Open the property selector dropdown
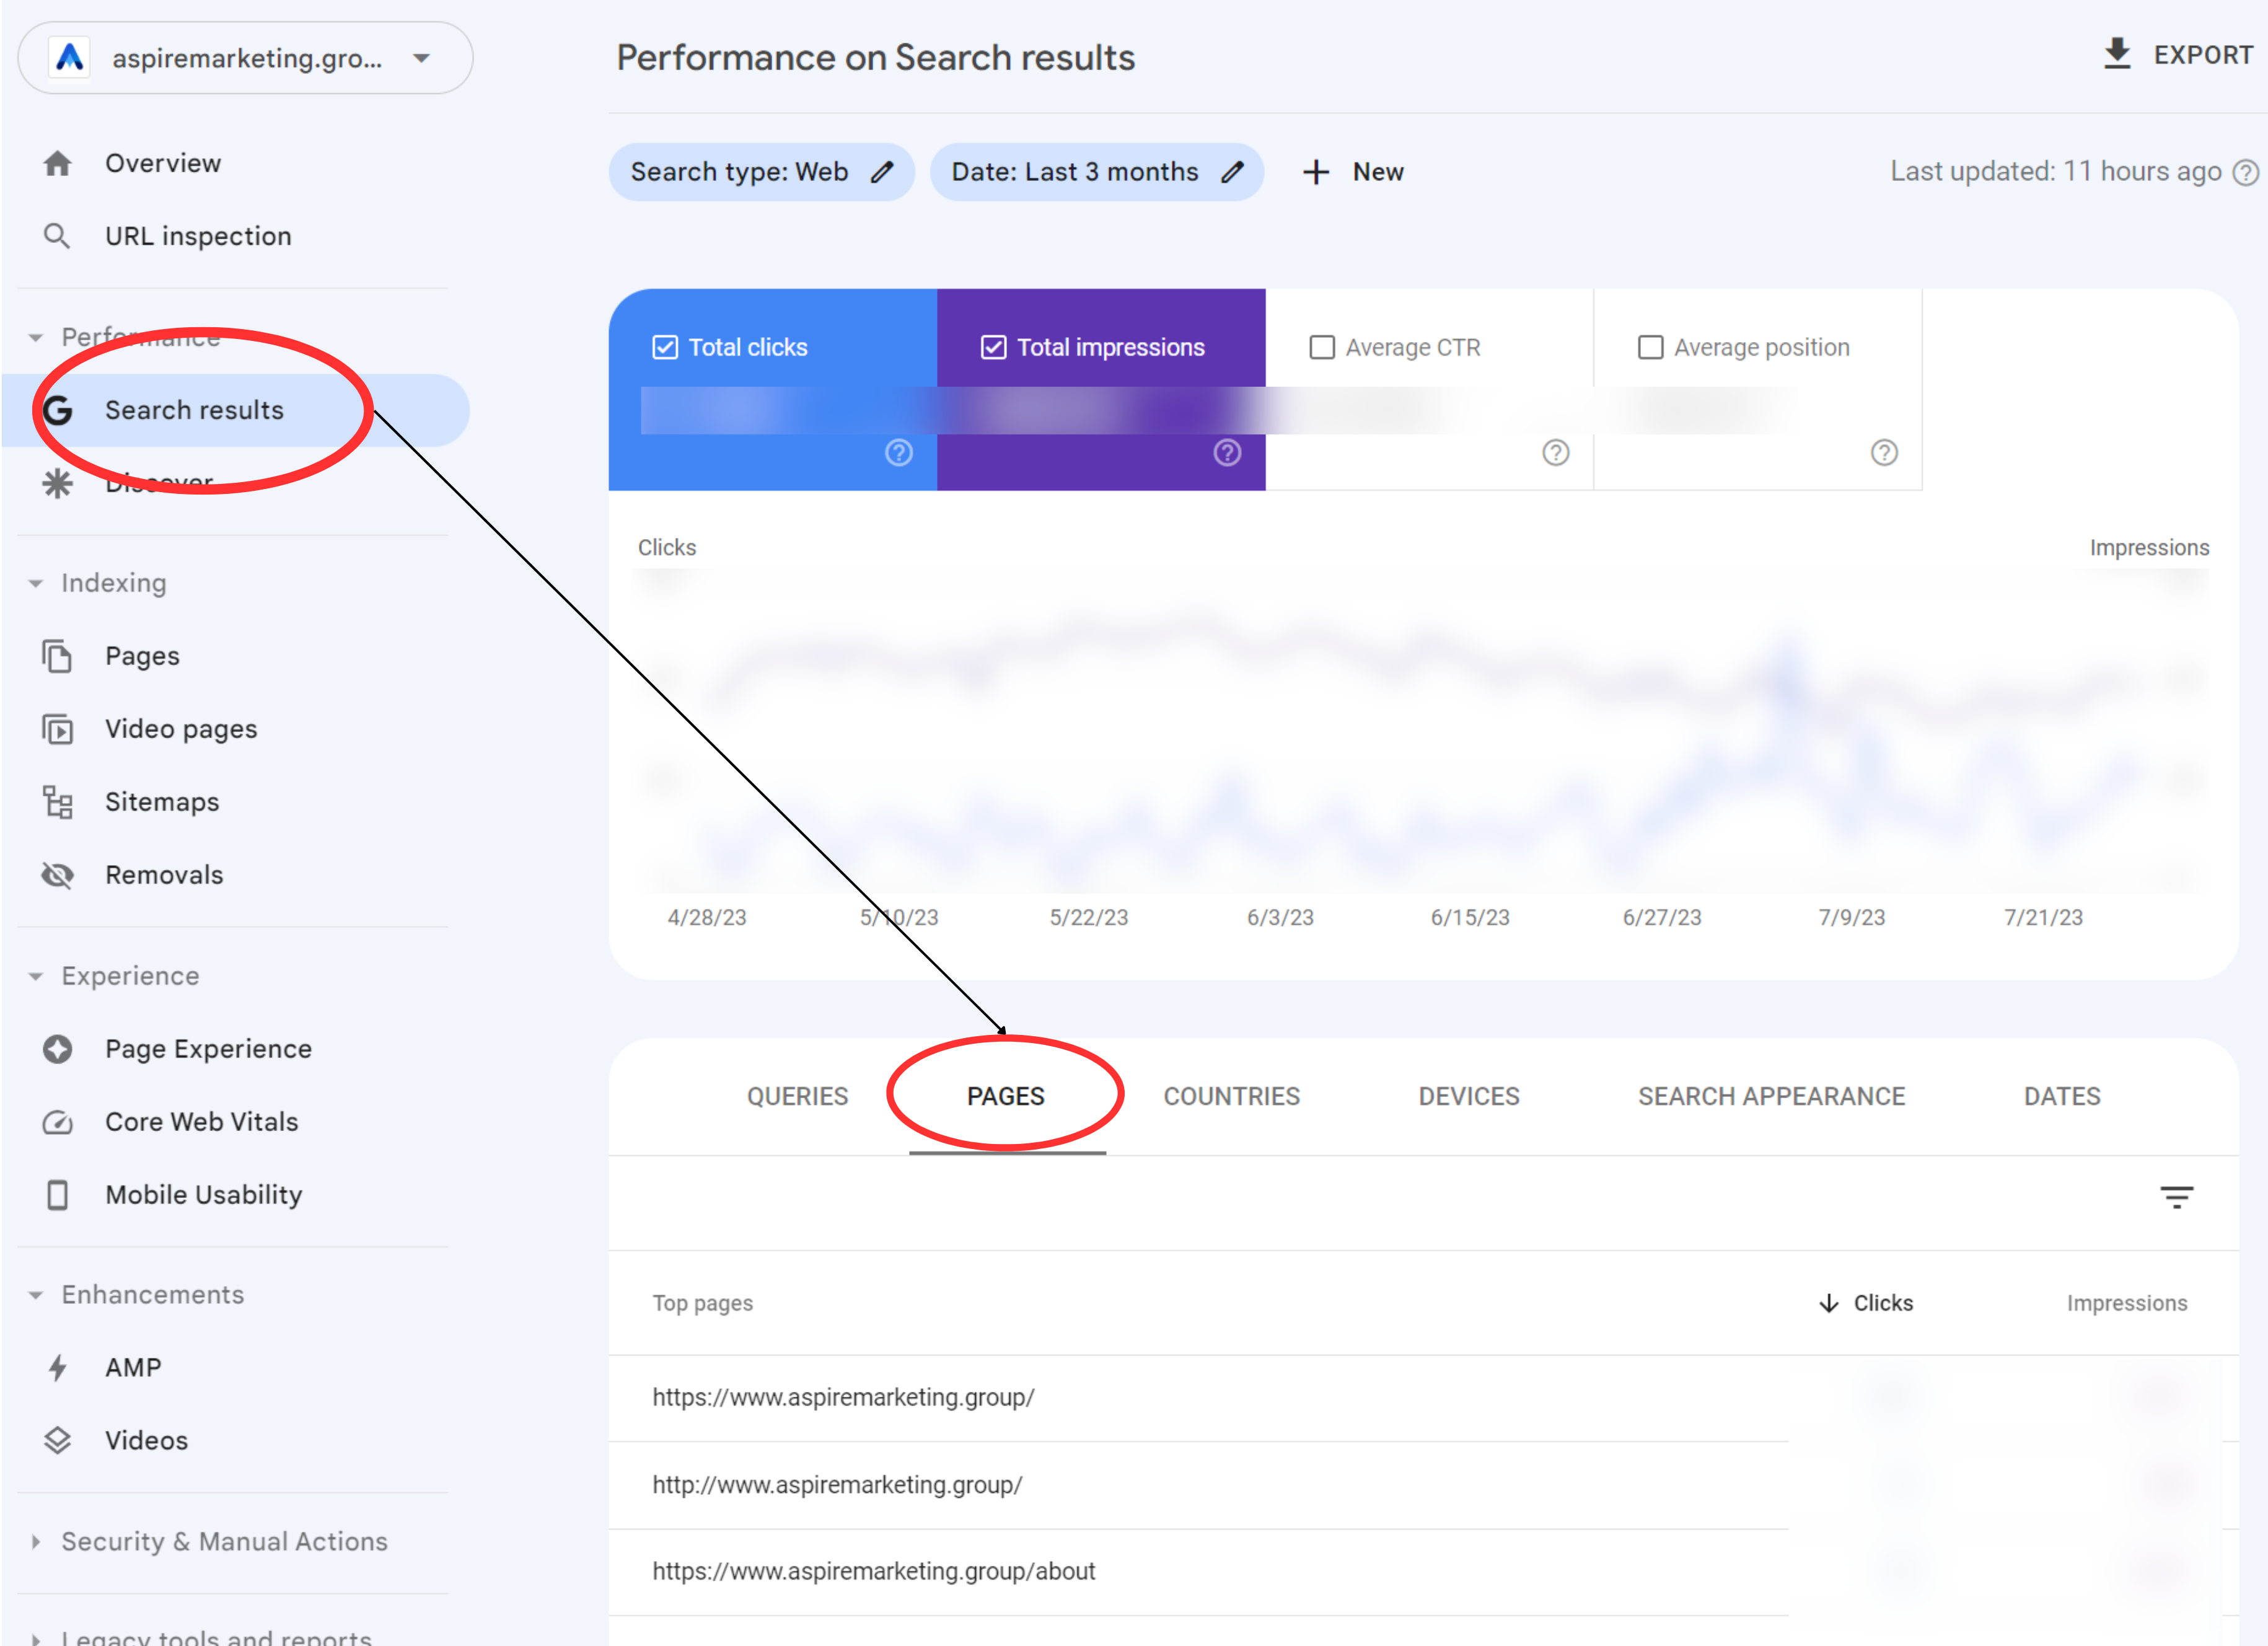 point(421,57)
